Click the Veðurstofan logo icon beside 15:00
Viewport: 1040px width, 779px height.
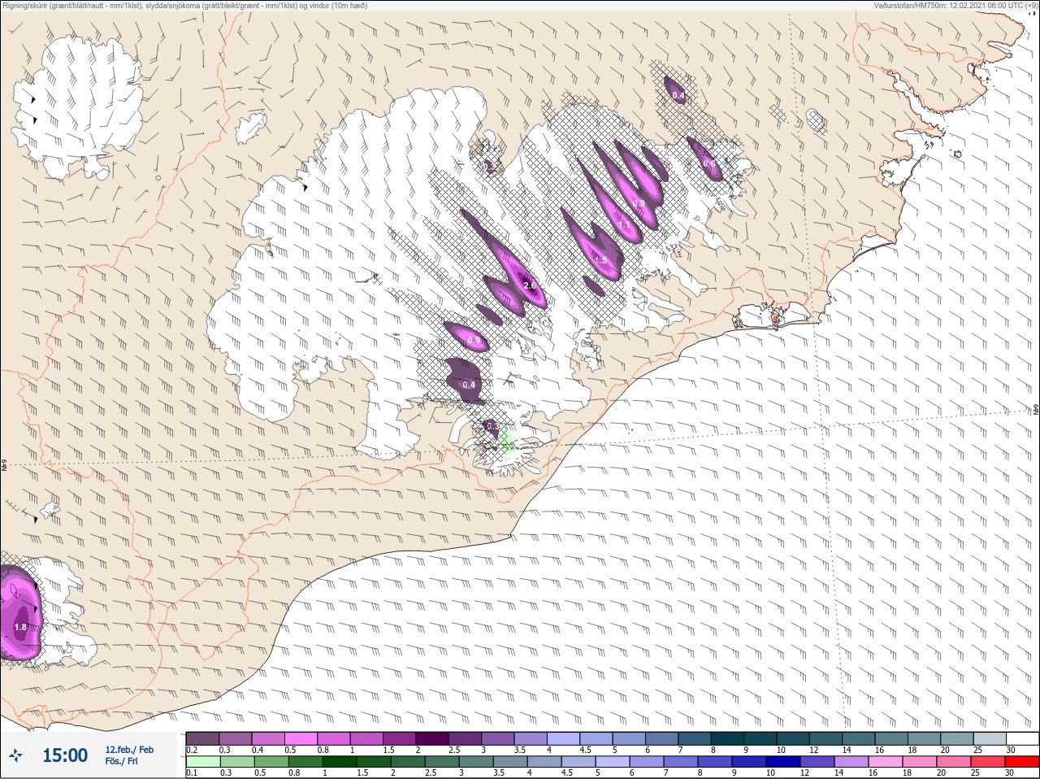click(x=15, y=756)
